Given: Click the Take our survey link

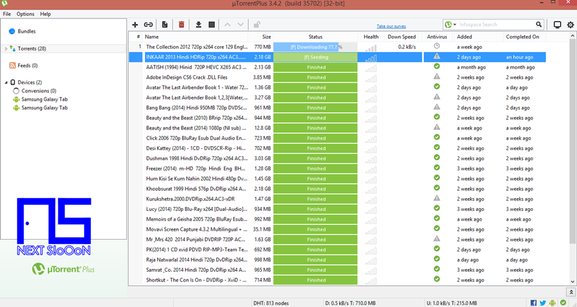Looking at the screenshot, I should click(391, 26).
